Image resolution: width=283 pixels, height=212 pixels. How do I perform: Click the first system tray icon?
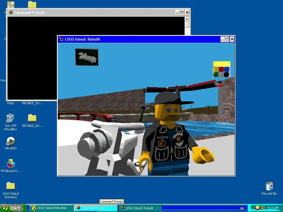(x=252, y=208)
